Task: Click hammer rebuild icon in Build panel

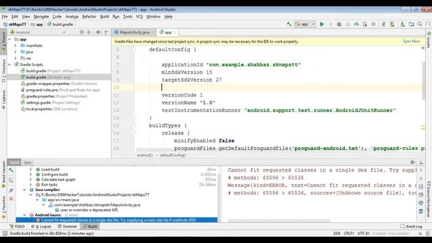Action: point(11,170)
